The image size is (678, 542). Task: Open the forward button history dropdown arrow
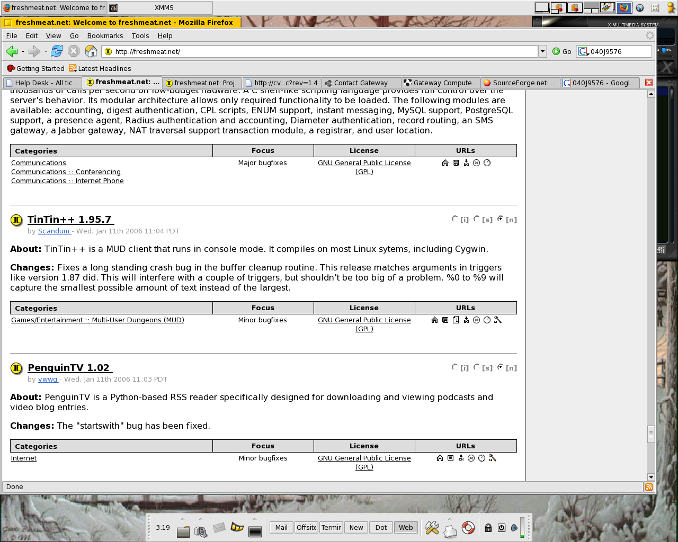point(46,52)
